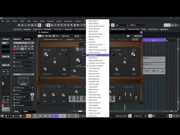The image size is (180, 135).
Task: Toggle the W write automation button
Action: (x=32, y=25)
